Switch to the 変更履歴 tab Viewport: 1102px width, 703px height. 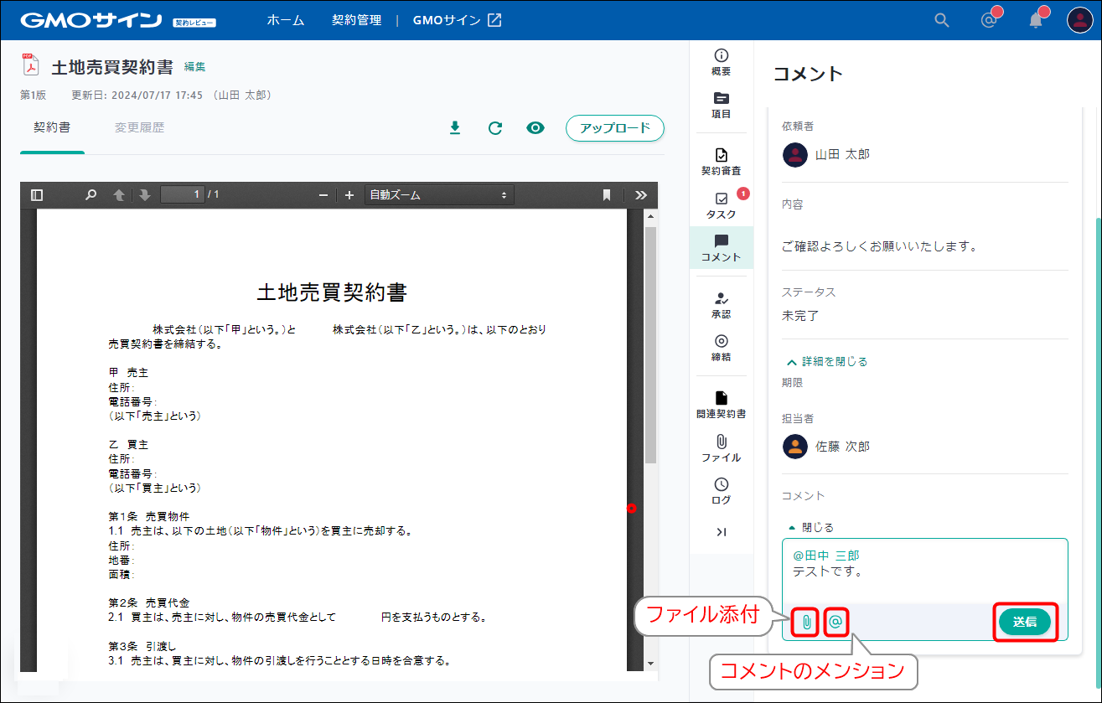(x=139, y=128)
